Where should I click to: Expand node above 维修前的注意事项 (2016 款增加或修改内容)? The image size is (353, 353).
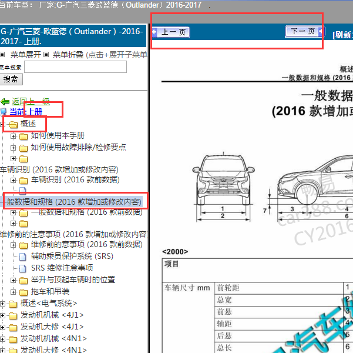[13, 224]
